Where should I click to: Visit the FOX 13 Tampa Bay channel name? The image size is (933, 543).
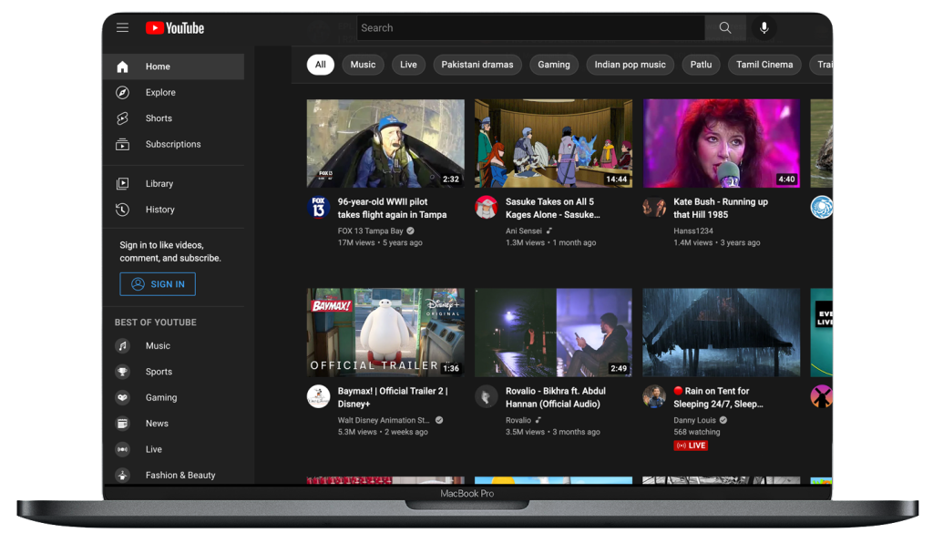click(x=370, y=231)
